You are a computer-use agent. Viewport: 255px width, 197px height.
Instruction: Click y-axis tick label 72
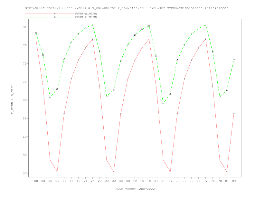coord(24,82)
